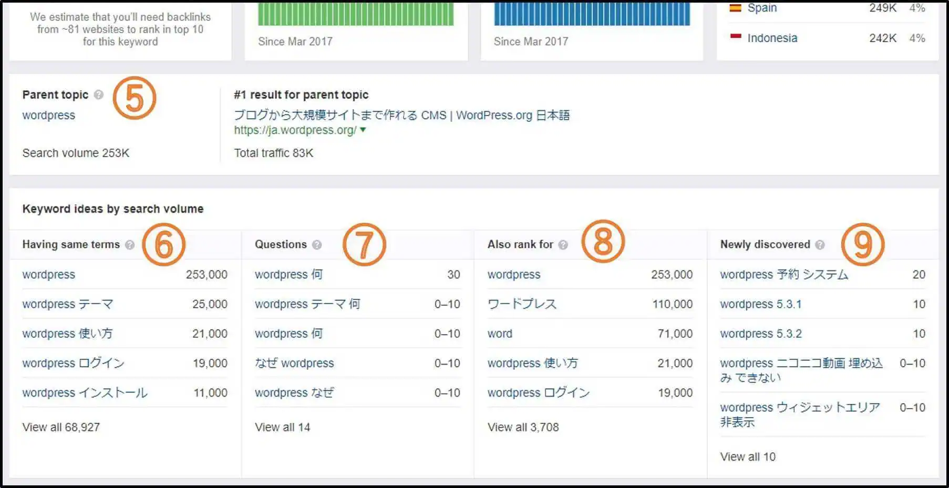Open the なぜ wordpress question
The image size is (949, 488).
(294, 363)
